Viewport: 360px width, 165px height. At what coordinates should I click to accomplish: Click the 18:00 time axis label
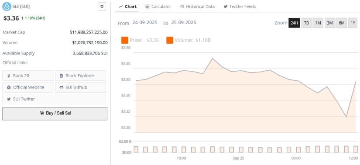tap(182, 158)
